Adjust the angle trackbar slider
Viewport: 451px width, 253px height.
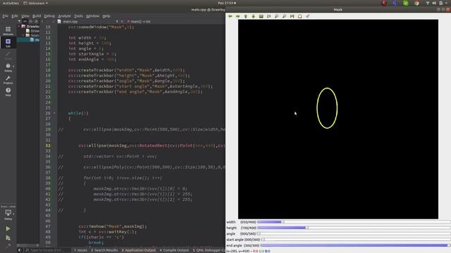tap(354, 234)
